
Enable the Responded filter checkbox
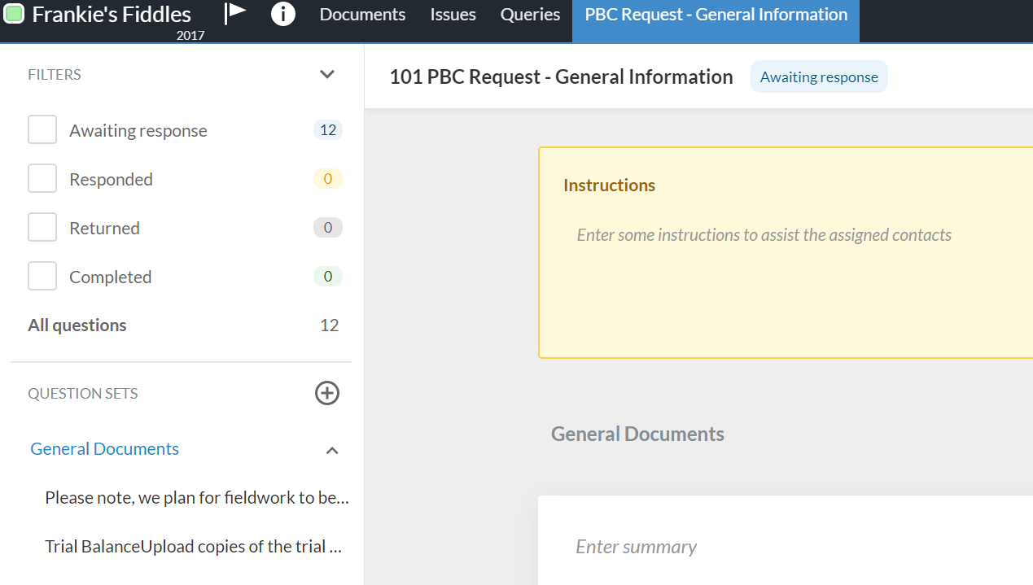click(42, 179)
